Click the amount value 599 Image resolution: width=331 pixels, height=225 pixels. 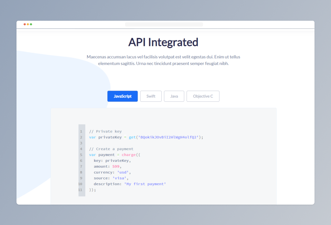tap(116, 166)
